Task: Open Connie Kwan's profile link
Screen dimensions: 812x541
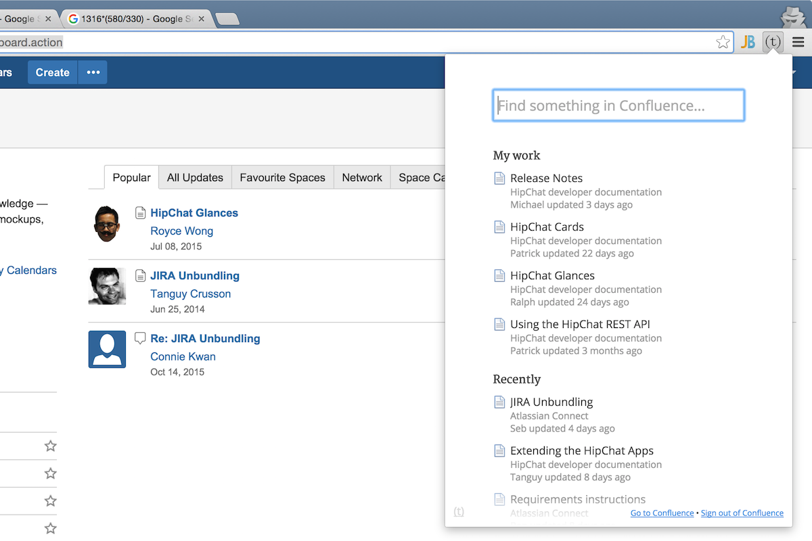Action: point(183,357)
